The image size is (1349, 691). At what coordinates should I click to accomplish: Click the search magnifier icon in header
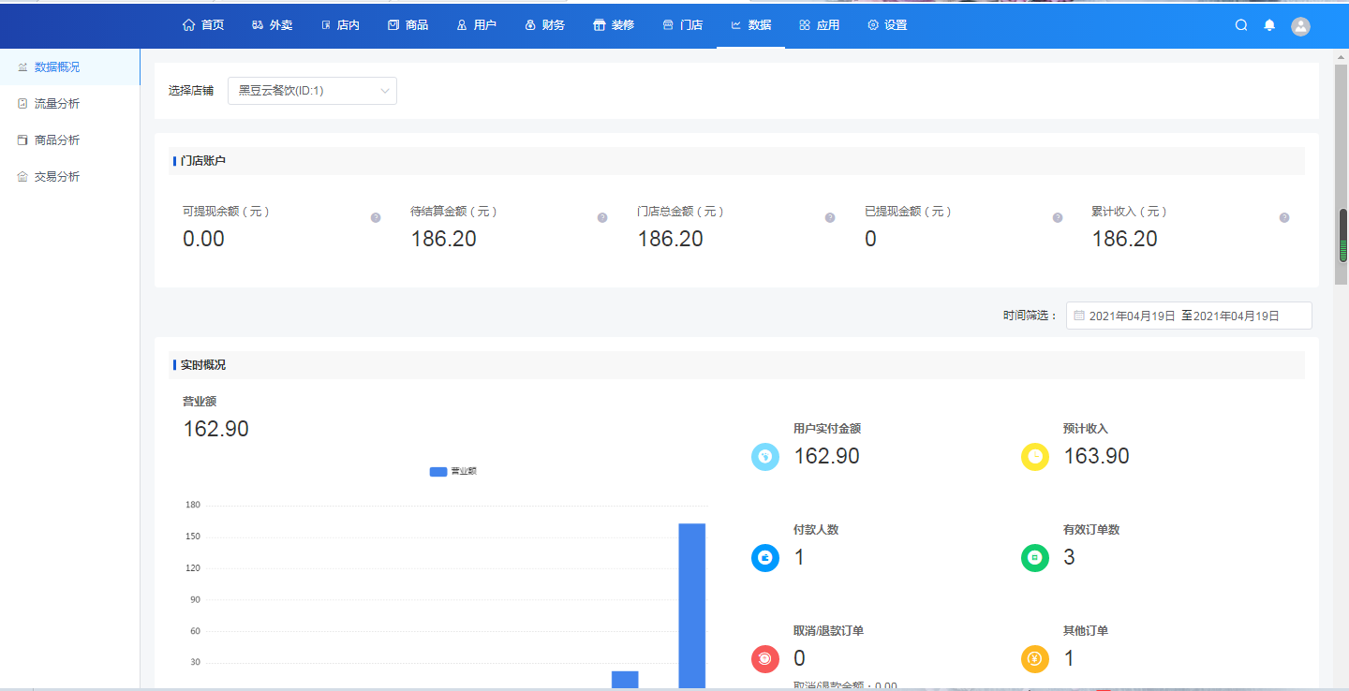(1241, 25)
